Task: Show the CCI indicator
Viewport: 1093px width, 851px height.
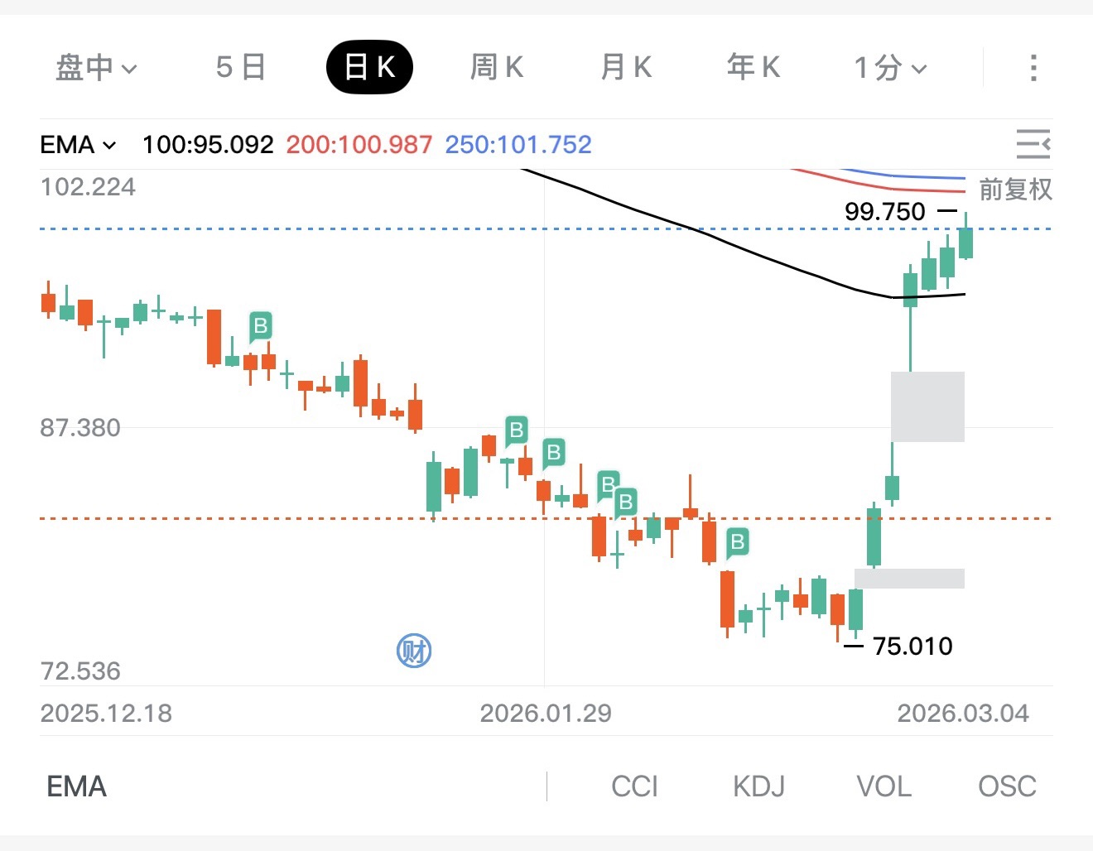Action: pyautogui.click(x=634, y=786)
